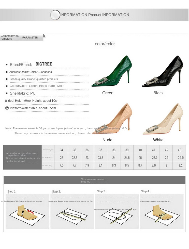The height and width of the screenshot is (249, 189).
Task: Select size 43 column header
Action: pos(179,150)
